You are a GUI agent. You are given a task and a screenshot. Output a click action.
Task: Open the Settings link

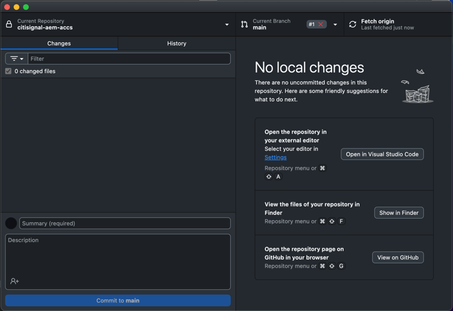click(x=275, y=158)
